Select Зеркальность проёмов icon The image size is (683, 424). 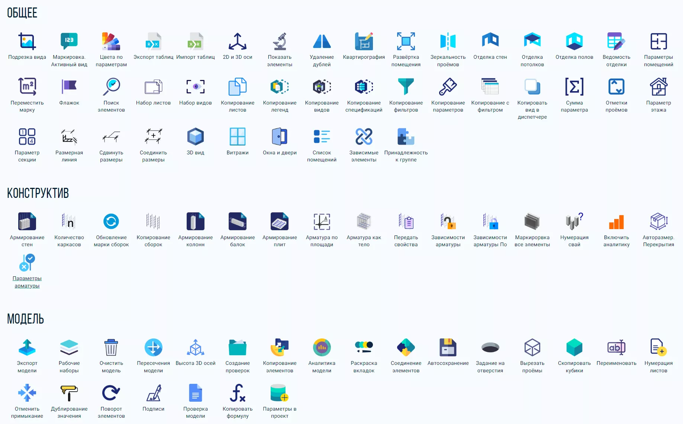pos(448,41)
